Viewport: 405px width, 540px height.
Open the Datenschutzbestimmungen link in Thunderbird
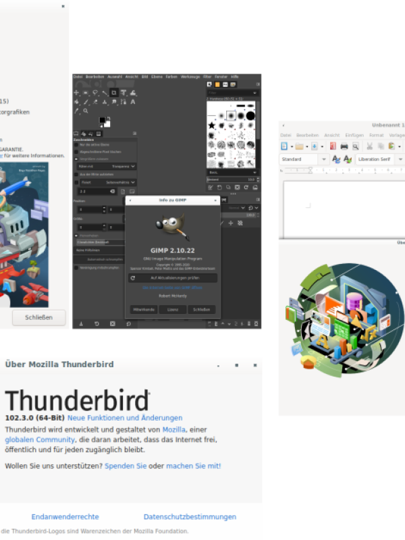pos(190,517)
